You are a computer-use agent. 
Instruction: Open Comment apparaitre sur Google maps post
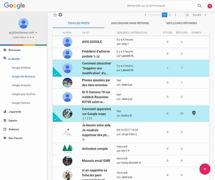[x=96, y=111]
